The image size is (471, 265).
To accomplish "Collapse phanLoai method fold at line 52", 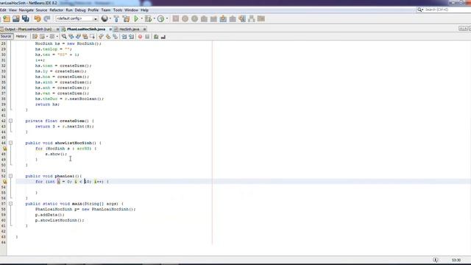I will (10, 176).
